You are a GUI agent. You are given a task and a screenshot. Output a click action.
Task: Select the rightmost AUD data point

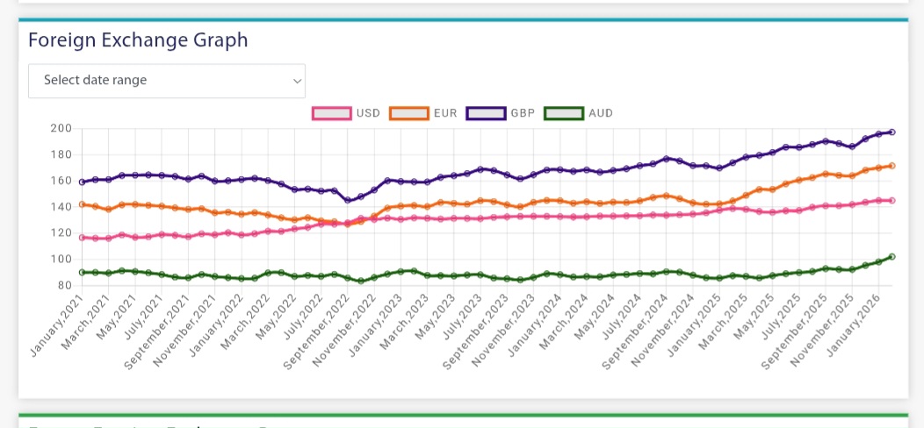click(892, 257)
